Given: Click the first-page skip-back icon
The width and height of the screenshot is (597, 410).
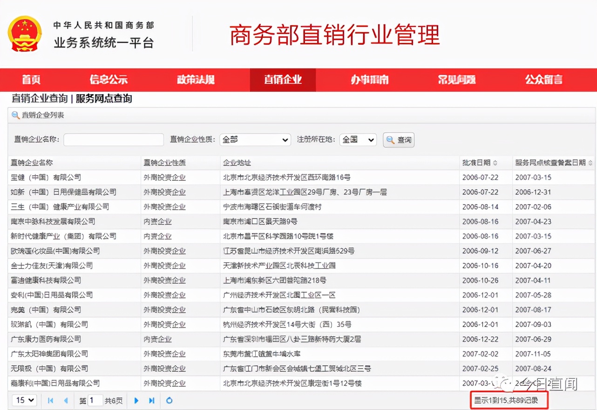Looking at the screenshot, I should coord(50,400).
